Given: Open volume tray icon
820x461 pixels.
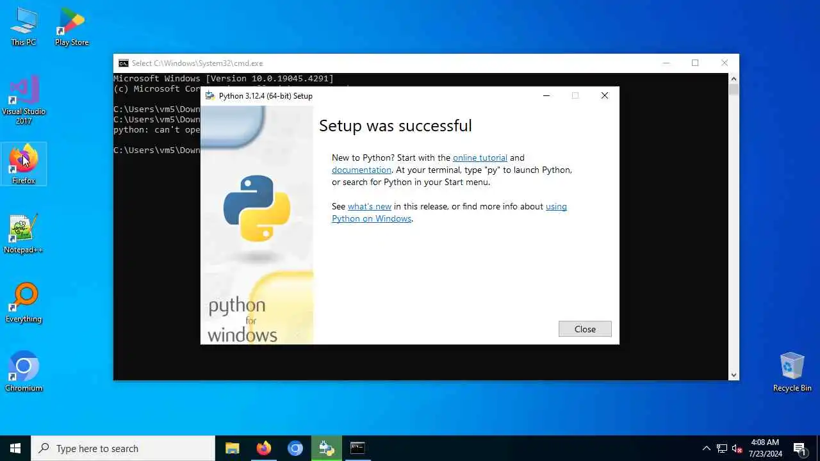Looking at the screenshot, I should [x=737, y=448].
